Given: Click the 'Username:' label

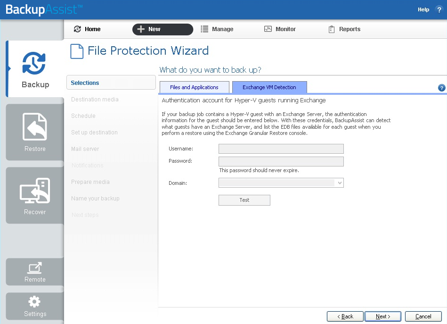Looking at the screenshot, I should point(181,149).
